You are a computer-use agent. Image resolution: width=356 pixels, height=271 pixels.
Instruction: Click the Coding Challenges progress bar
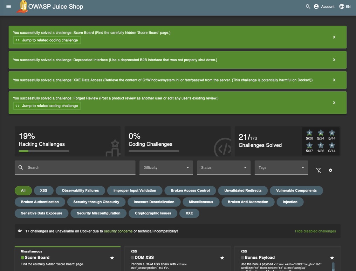pyautogui.click(x=154, y=151)
